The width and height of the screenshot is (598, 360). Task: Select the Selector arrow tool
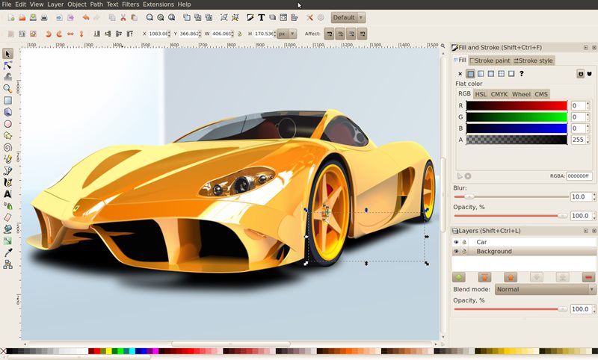7,54
